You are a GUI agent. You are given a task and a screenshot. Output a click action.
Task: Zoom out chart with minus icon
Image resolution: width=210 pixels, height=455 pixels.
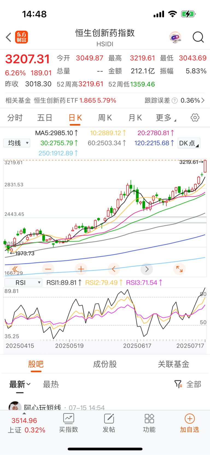pyautogui.click(x=48, y=269)
